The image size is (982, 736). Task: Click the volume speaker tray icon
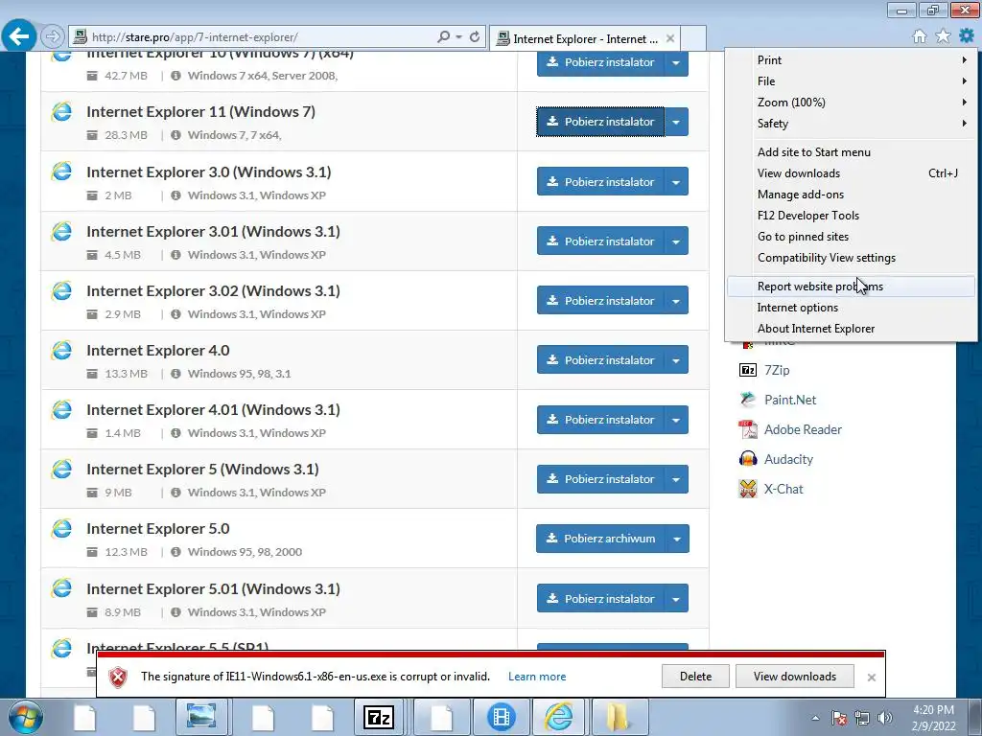pyautogui.click(x=885, y=718)
